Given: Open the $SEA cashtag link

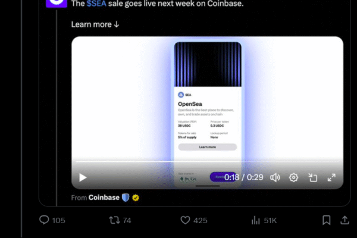Looking at the screenshot, I should click(96, 4).
